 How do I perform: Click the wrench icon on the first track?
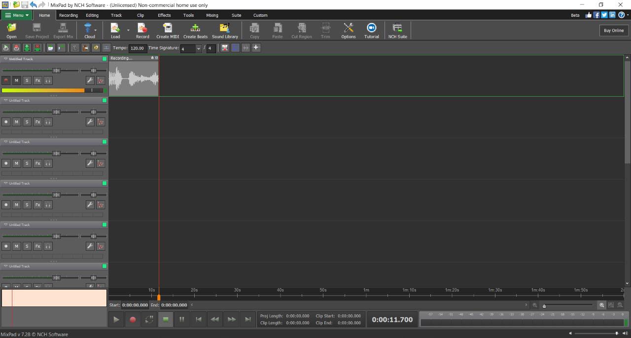click(x=90, y=80)
